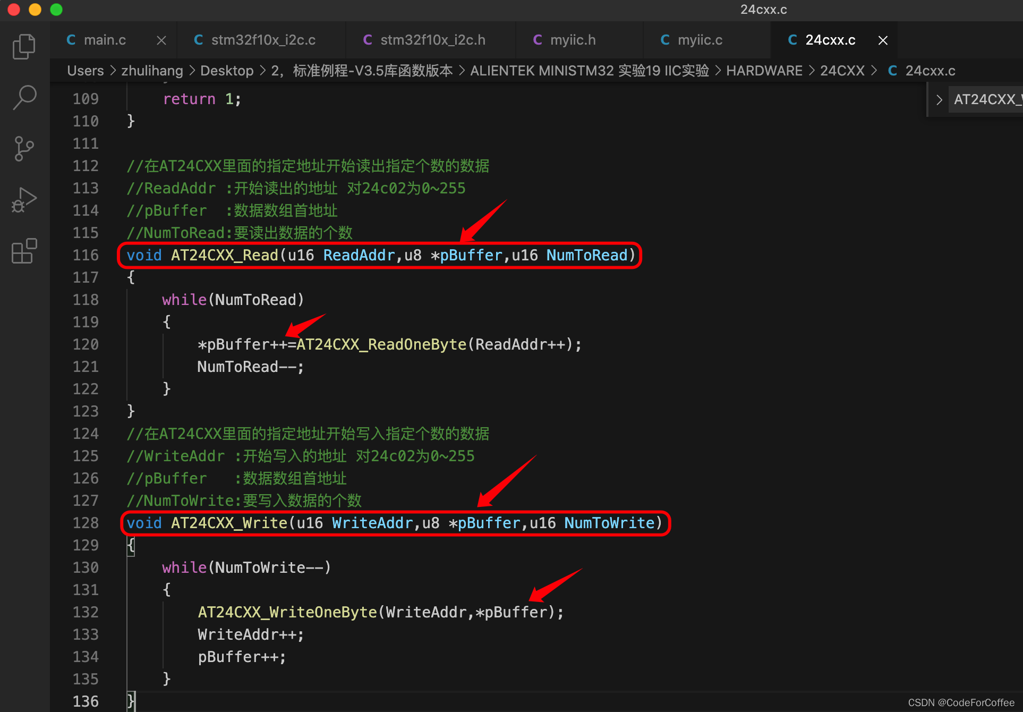Open HARDWARE breadcrumb folder dropdown

tap(764, 71)
